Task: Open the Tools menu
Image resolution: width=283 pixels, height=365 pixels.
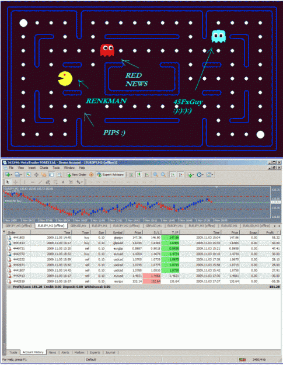Action: [56, 168]
